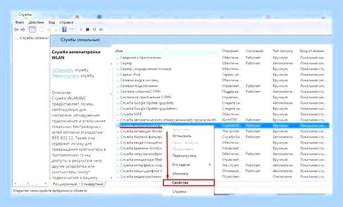Click the Отключена startup type cell

(282, 177)
